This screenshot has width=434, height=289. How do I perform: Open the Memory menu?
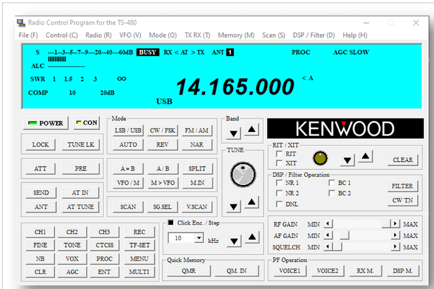(x=236, y=35)
